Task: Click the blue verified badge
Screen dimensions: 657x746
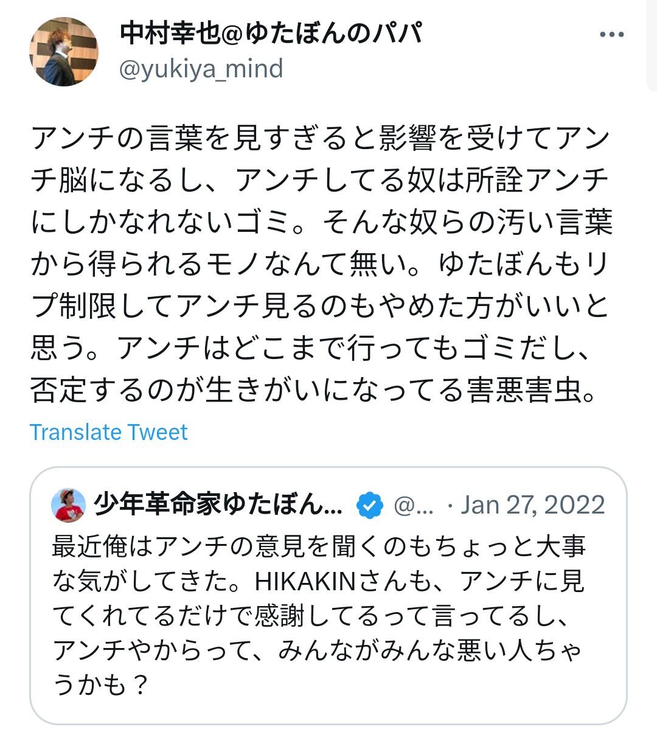Action: coord(369,506)
